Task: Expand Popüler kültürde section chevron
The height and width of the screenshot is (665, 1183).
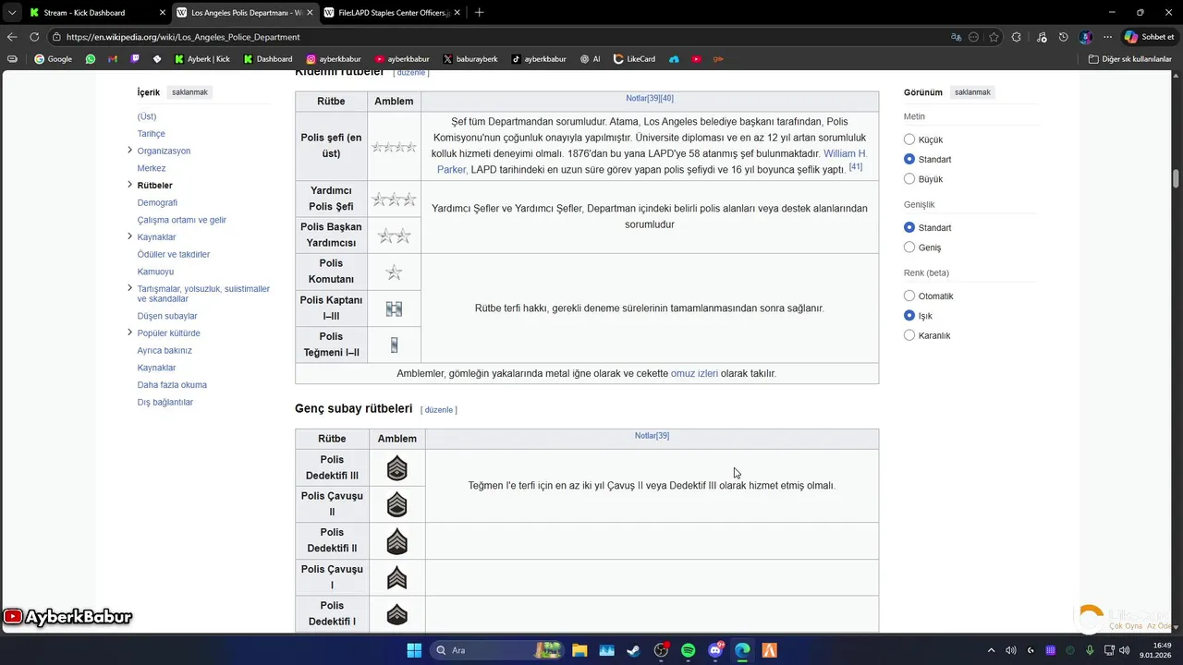Action: click(x=129, y=332)
